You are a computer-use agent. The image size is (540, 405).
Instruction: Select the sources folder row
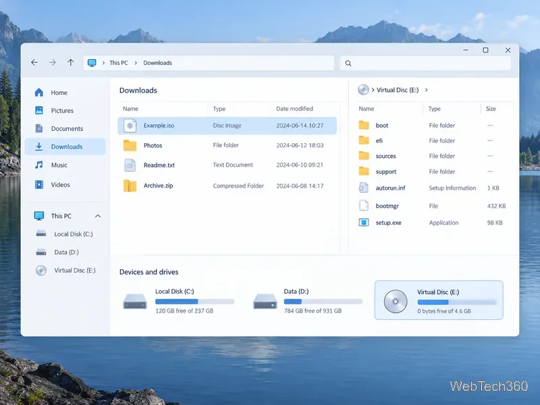[x=434, y=156]
